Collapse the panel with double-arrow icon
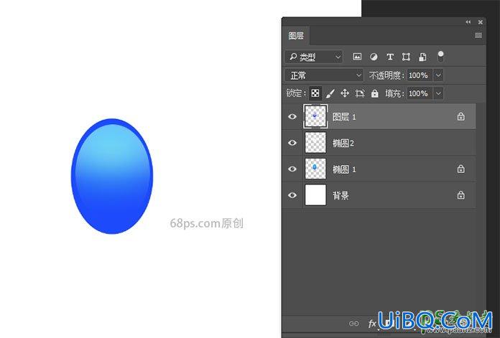 click(468, 22)
